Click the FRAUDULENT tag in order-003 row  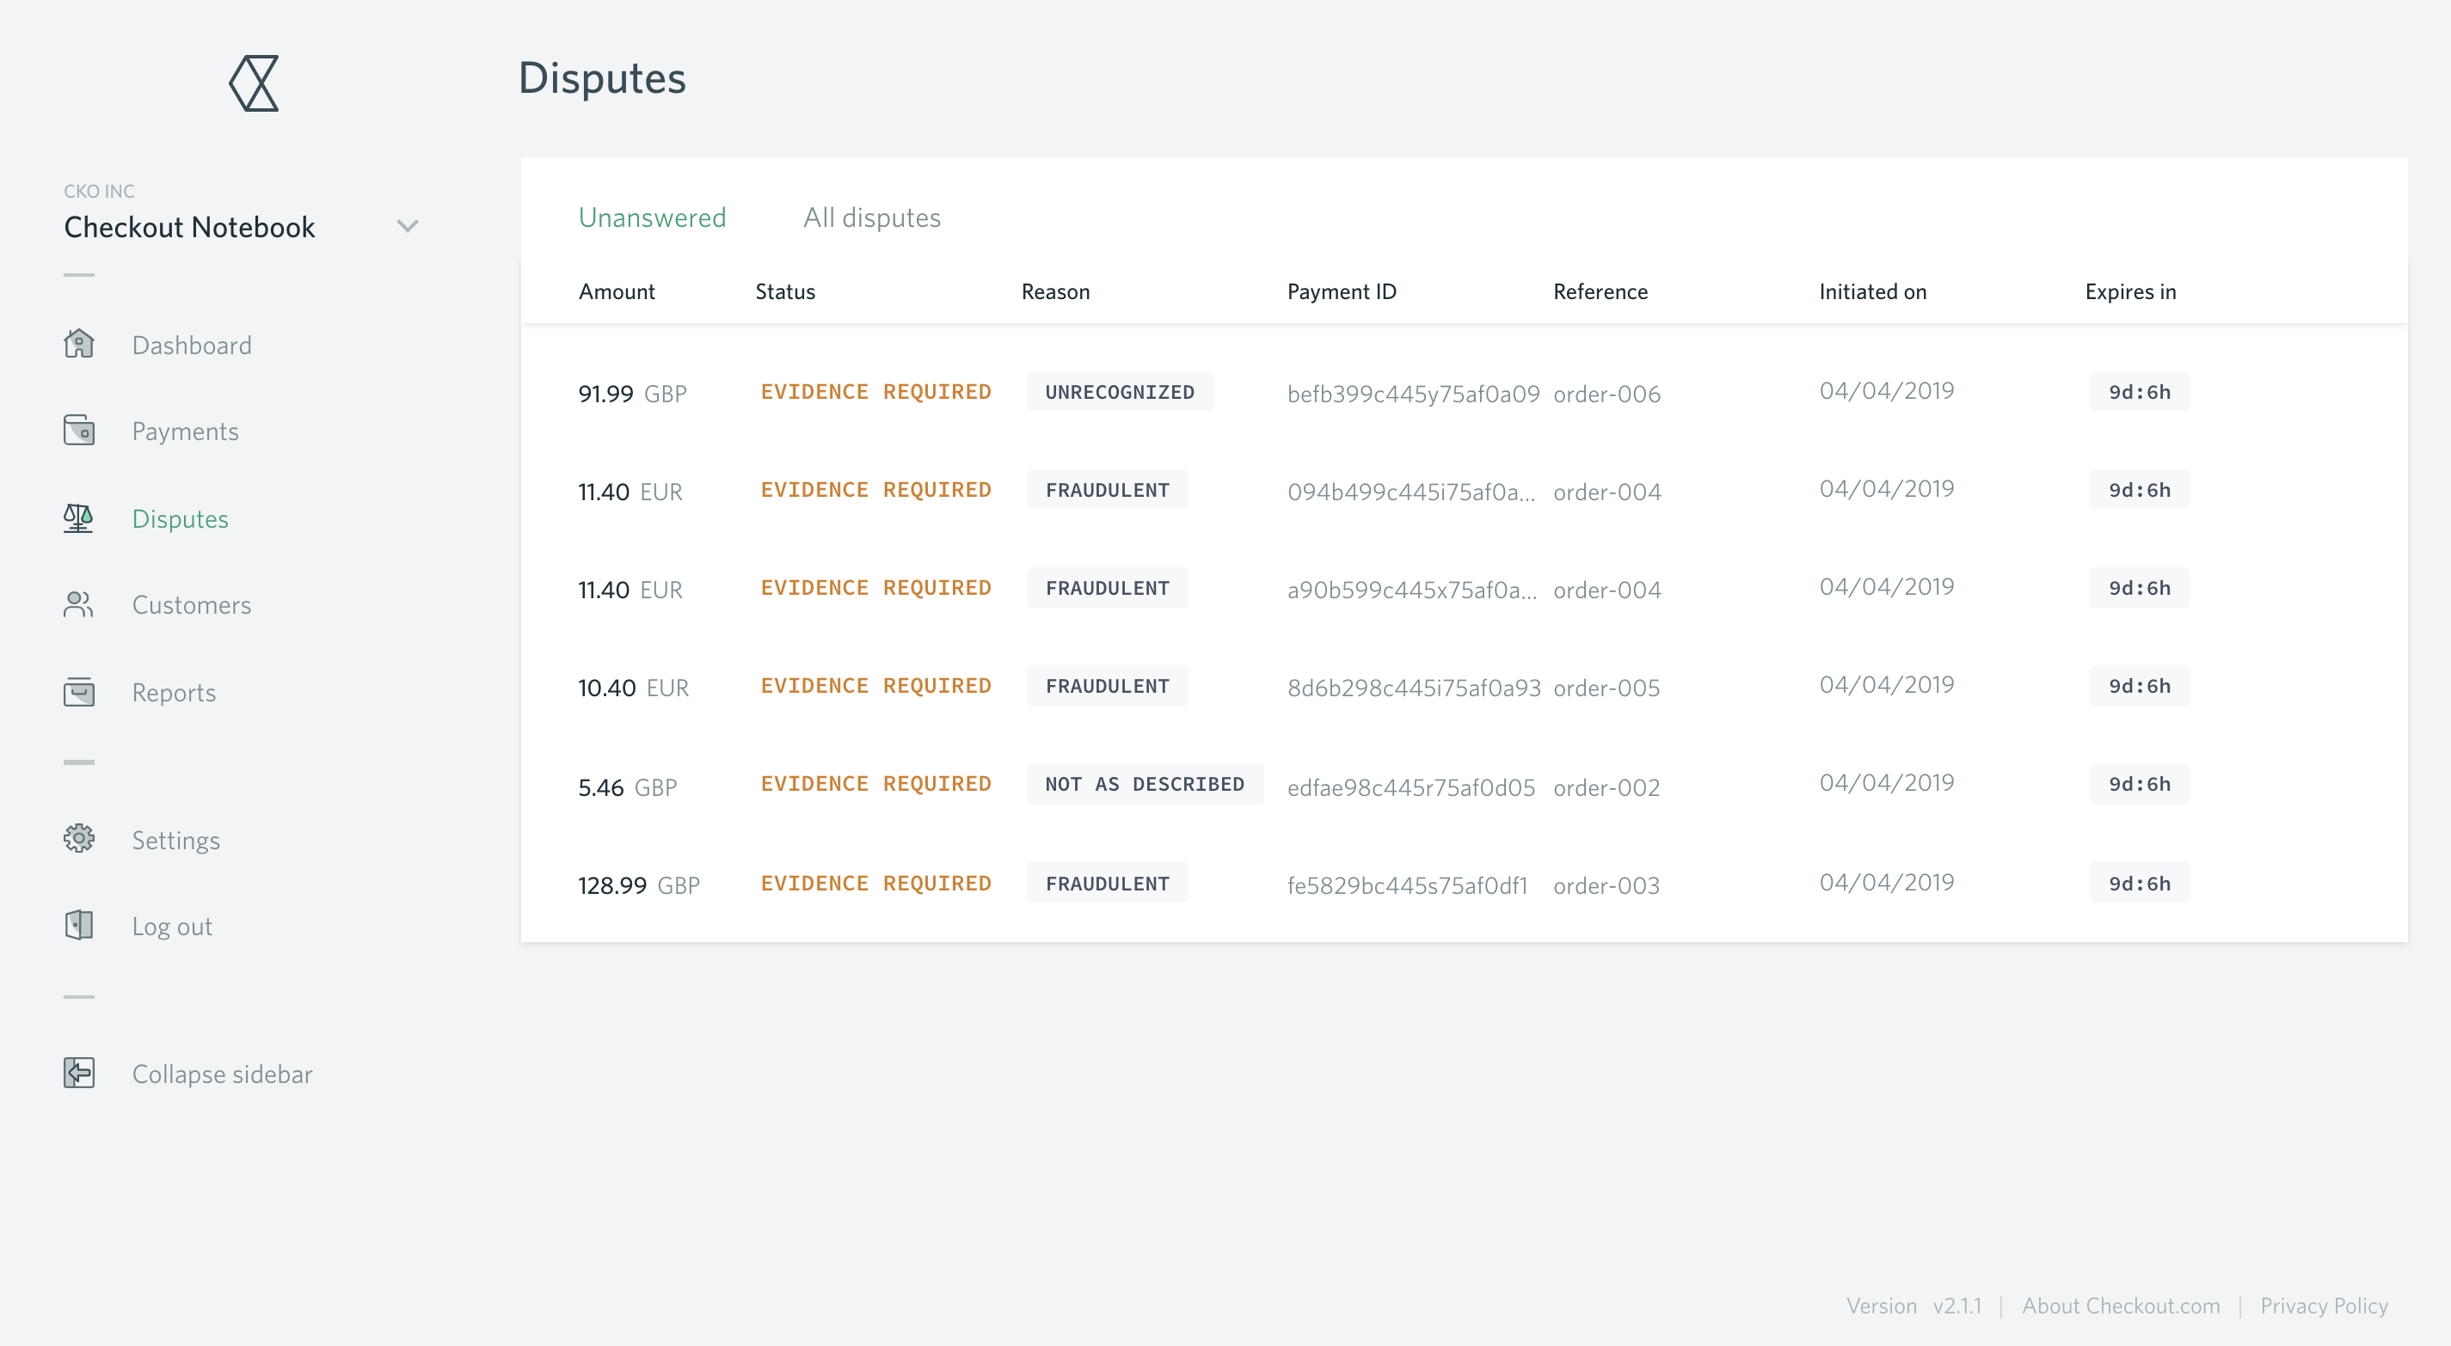1108,884
